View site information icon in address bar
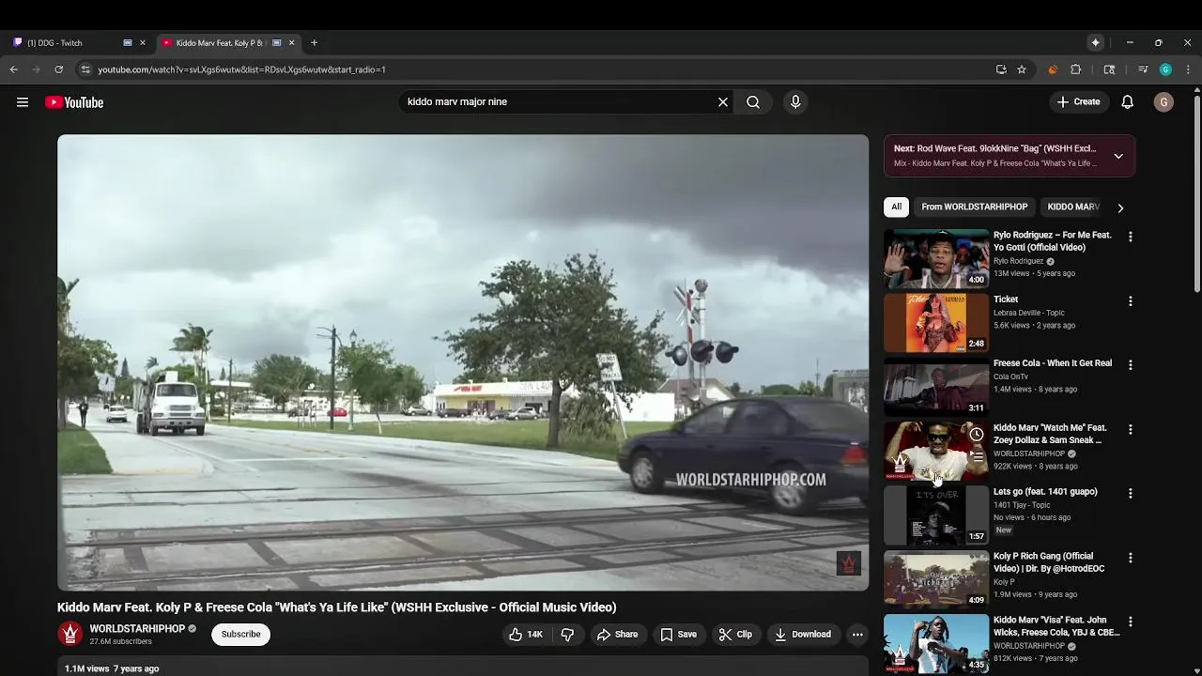Screen dimensions: 1202x676 [x=85, y=69]
